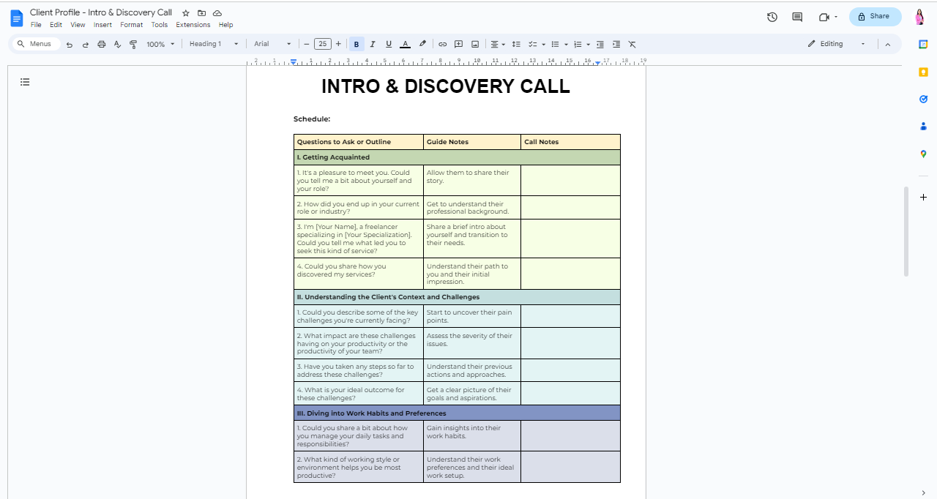The width and height of the screenshot is (937, 499).
Task: Open the Help menu
Action: (x=226, y=25)
